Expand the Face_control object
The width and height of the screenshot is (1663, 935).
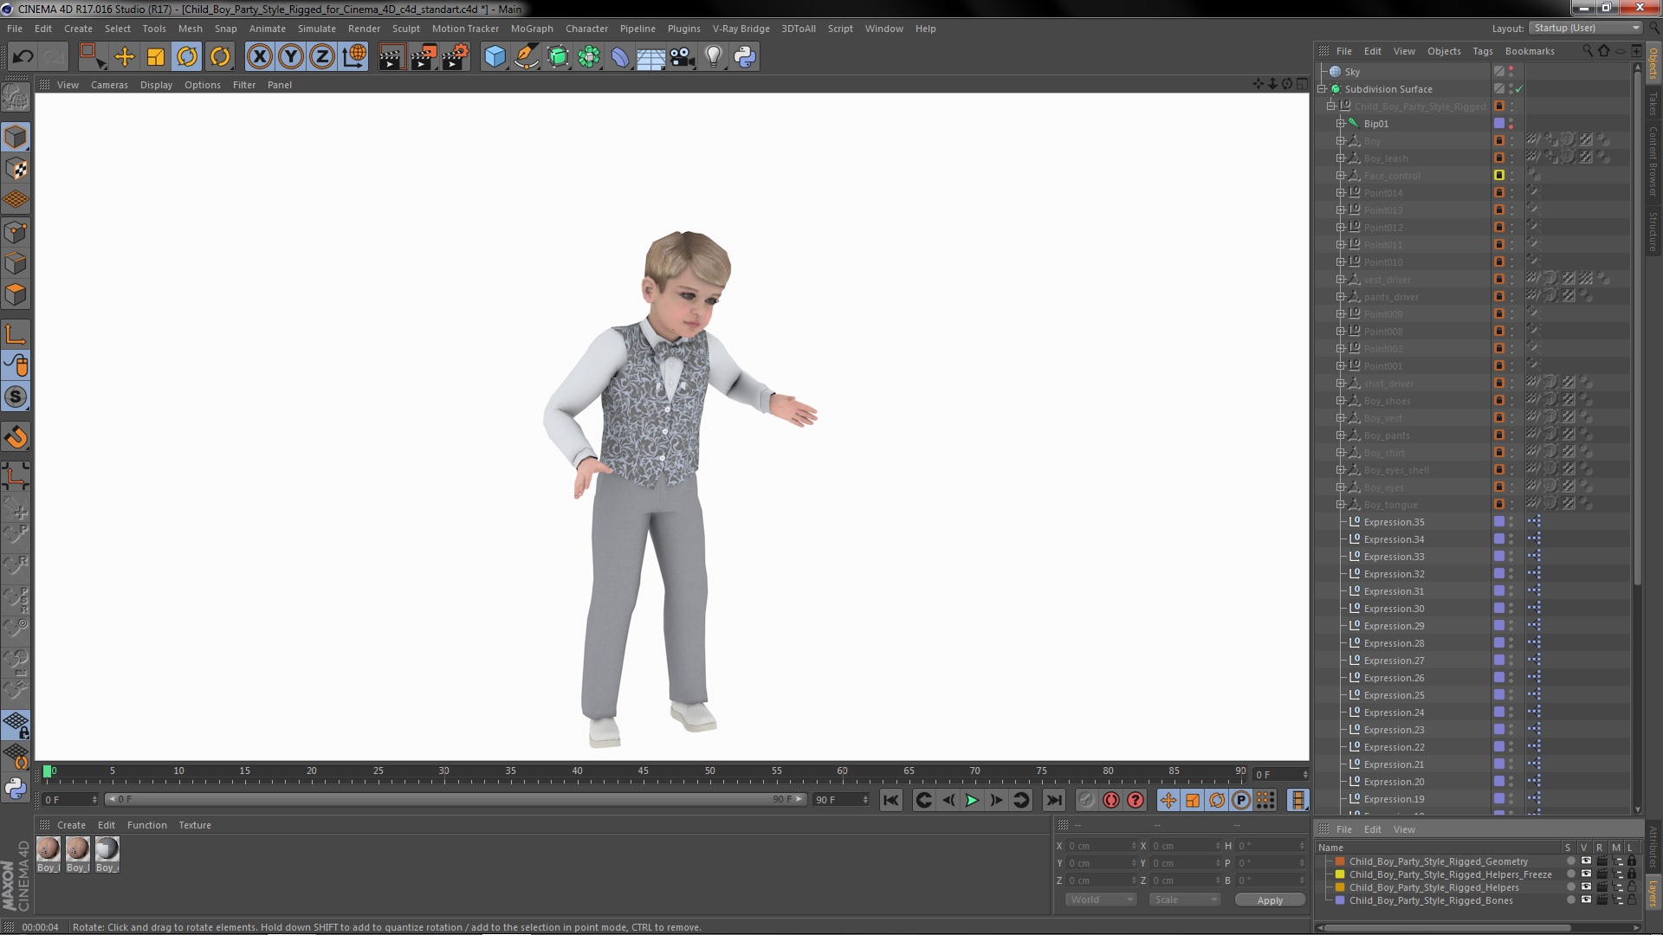coord(1341,176)
